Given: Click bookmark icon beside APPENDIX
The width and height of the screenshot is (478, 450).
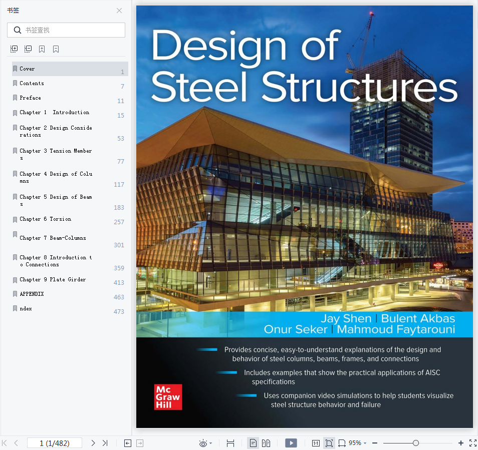Looking at the screenshot, I should (x=15, y=294).
